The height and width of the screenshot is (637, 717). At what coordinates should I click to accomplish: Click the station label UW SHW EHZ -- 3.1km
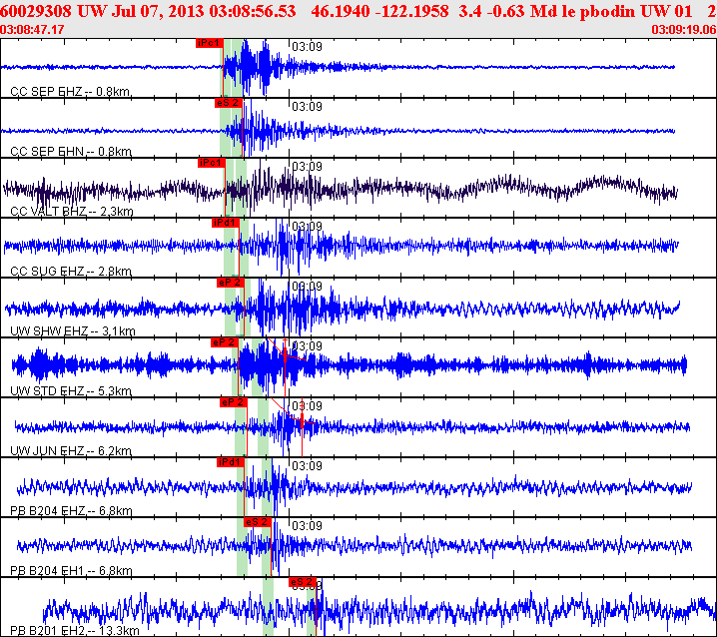click(x=73, y=331)
